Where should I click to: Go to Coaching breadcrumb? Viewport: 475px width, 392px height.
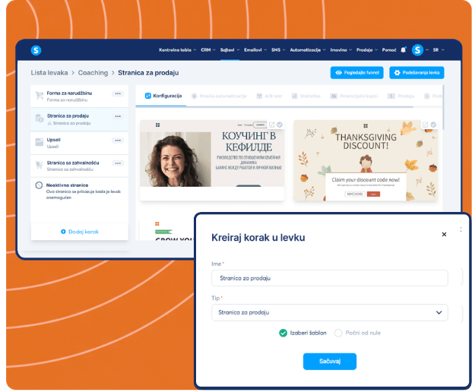[93, 73]
